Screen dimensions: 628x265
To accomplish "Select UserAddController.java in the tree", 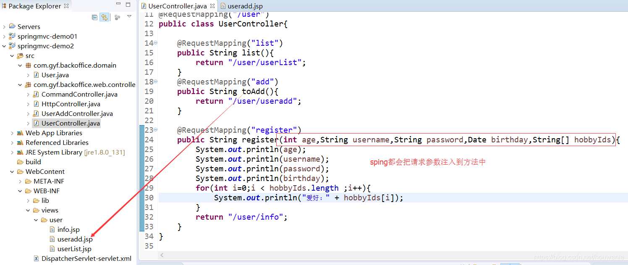I will [x=77, y=113].
